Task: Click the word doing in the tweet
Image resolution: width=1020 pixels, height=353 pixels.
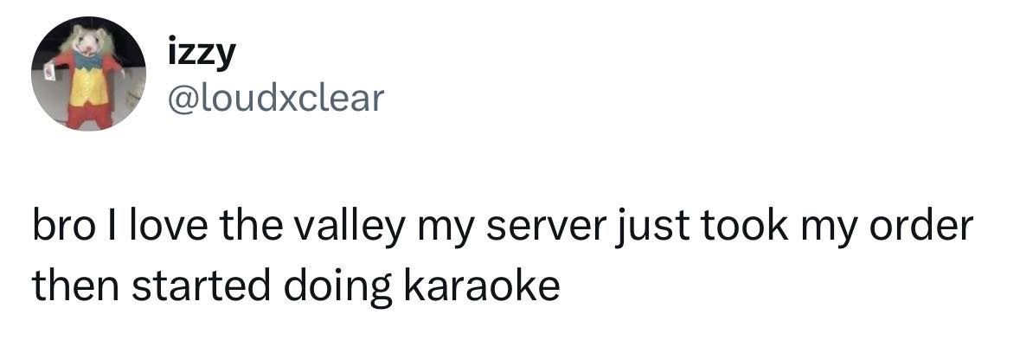Action: click(338, 286)
